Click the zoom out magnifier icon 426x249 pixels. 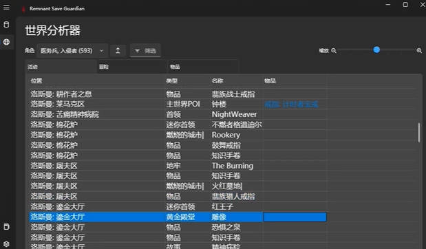pyautogui.click(x=334, y=51)
